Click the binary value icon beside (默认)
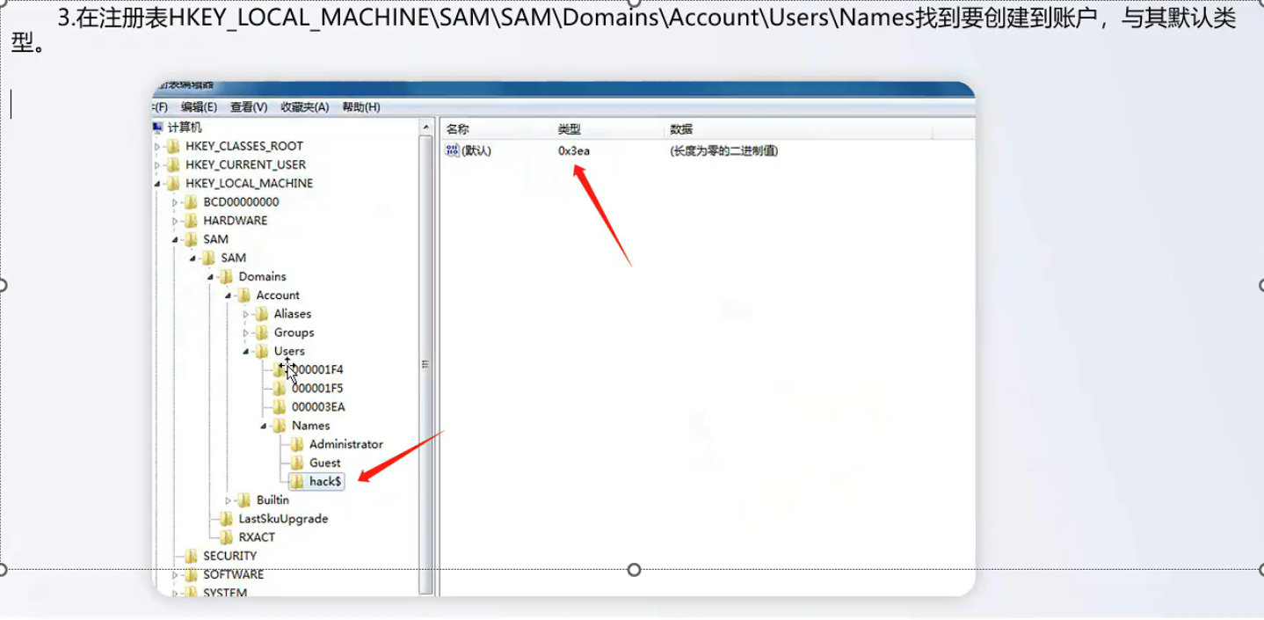This screenshot has width=1264, height=620. tap(453, 150)
